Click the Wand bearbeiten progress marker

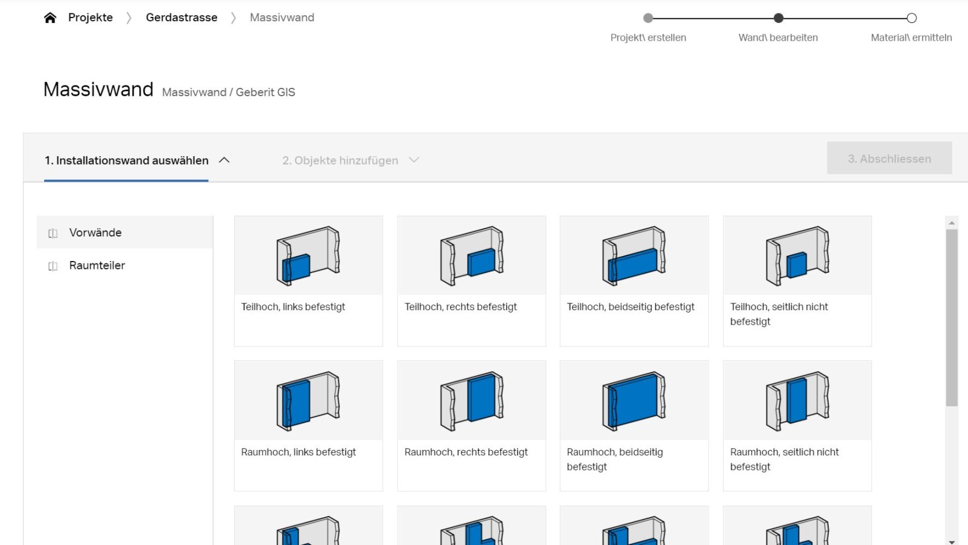click(778, 18)
